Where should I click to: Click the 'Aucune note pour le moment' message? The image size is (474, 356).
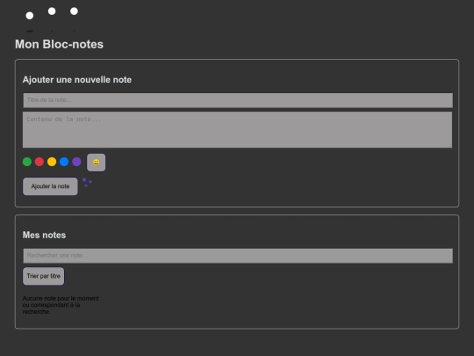click(61, 305)
